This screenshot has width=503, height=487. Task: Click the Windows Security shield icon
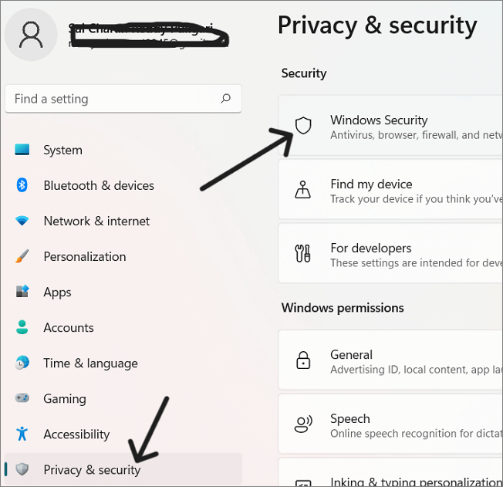(303, 126)
